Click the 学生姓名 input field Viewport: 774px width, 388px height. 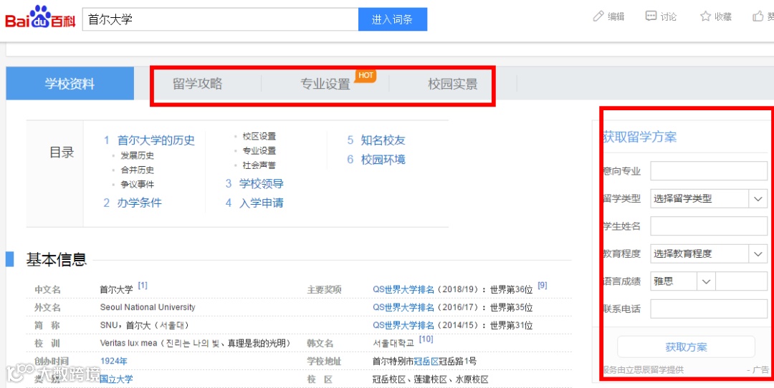pos(709,226)
